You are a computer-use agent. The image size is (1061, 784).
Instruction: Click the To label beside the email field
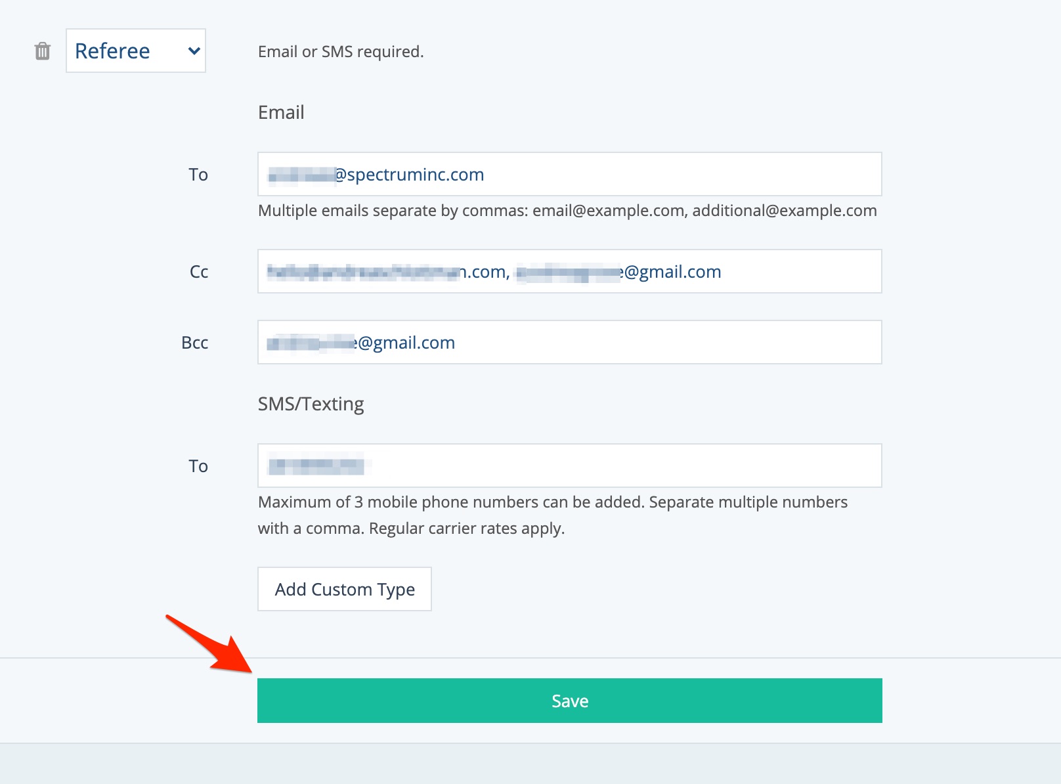(198, 175)
